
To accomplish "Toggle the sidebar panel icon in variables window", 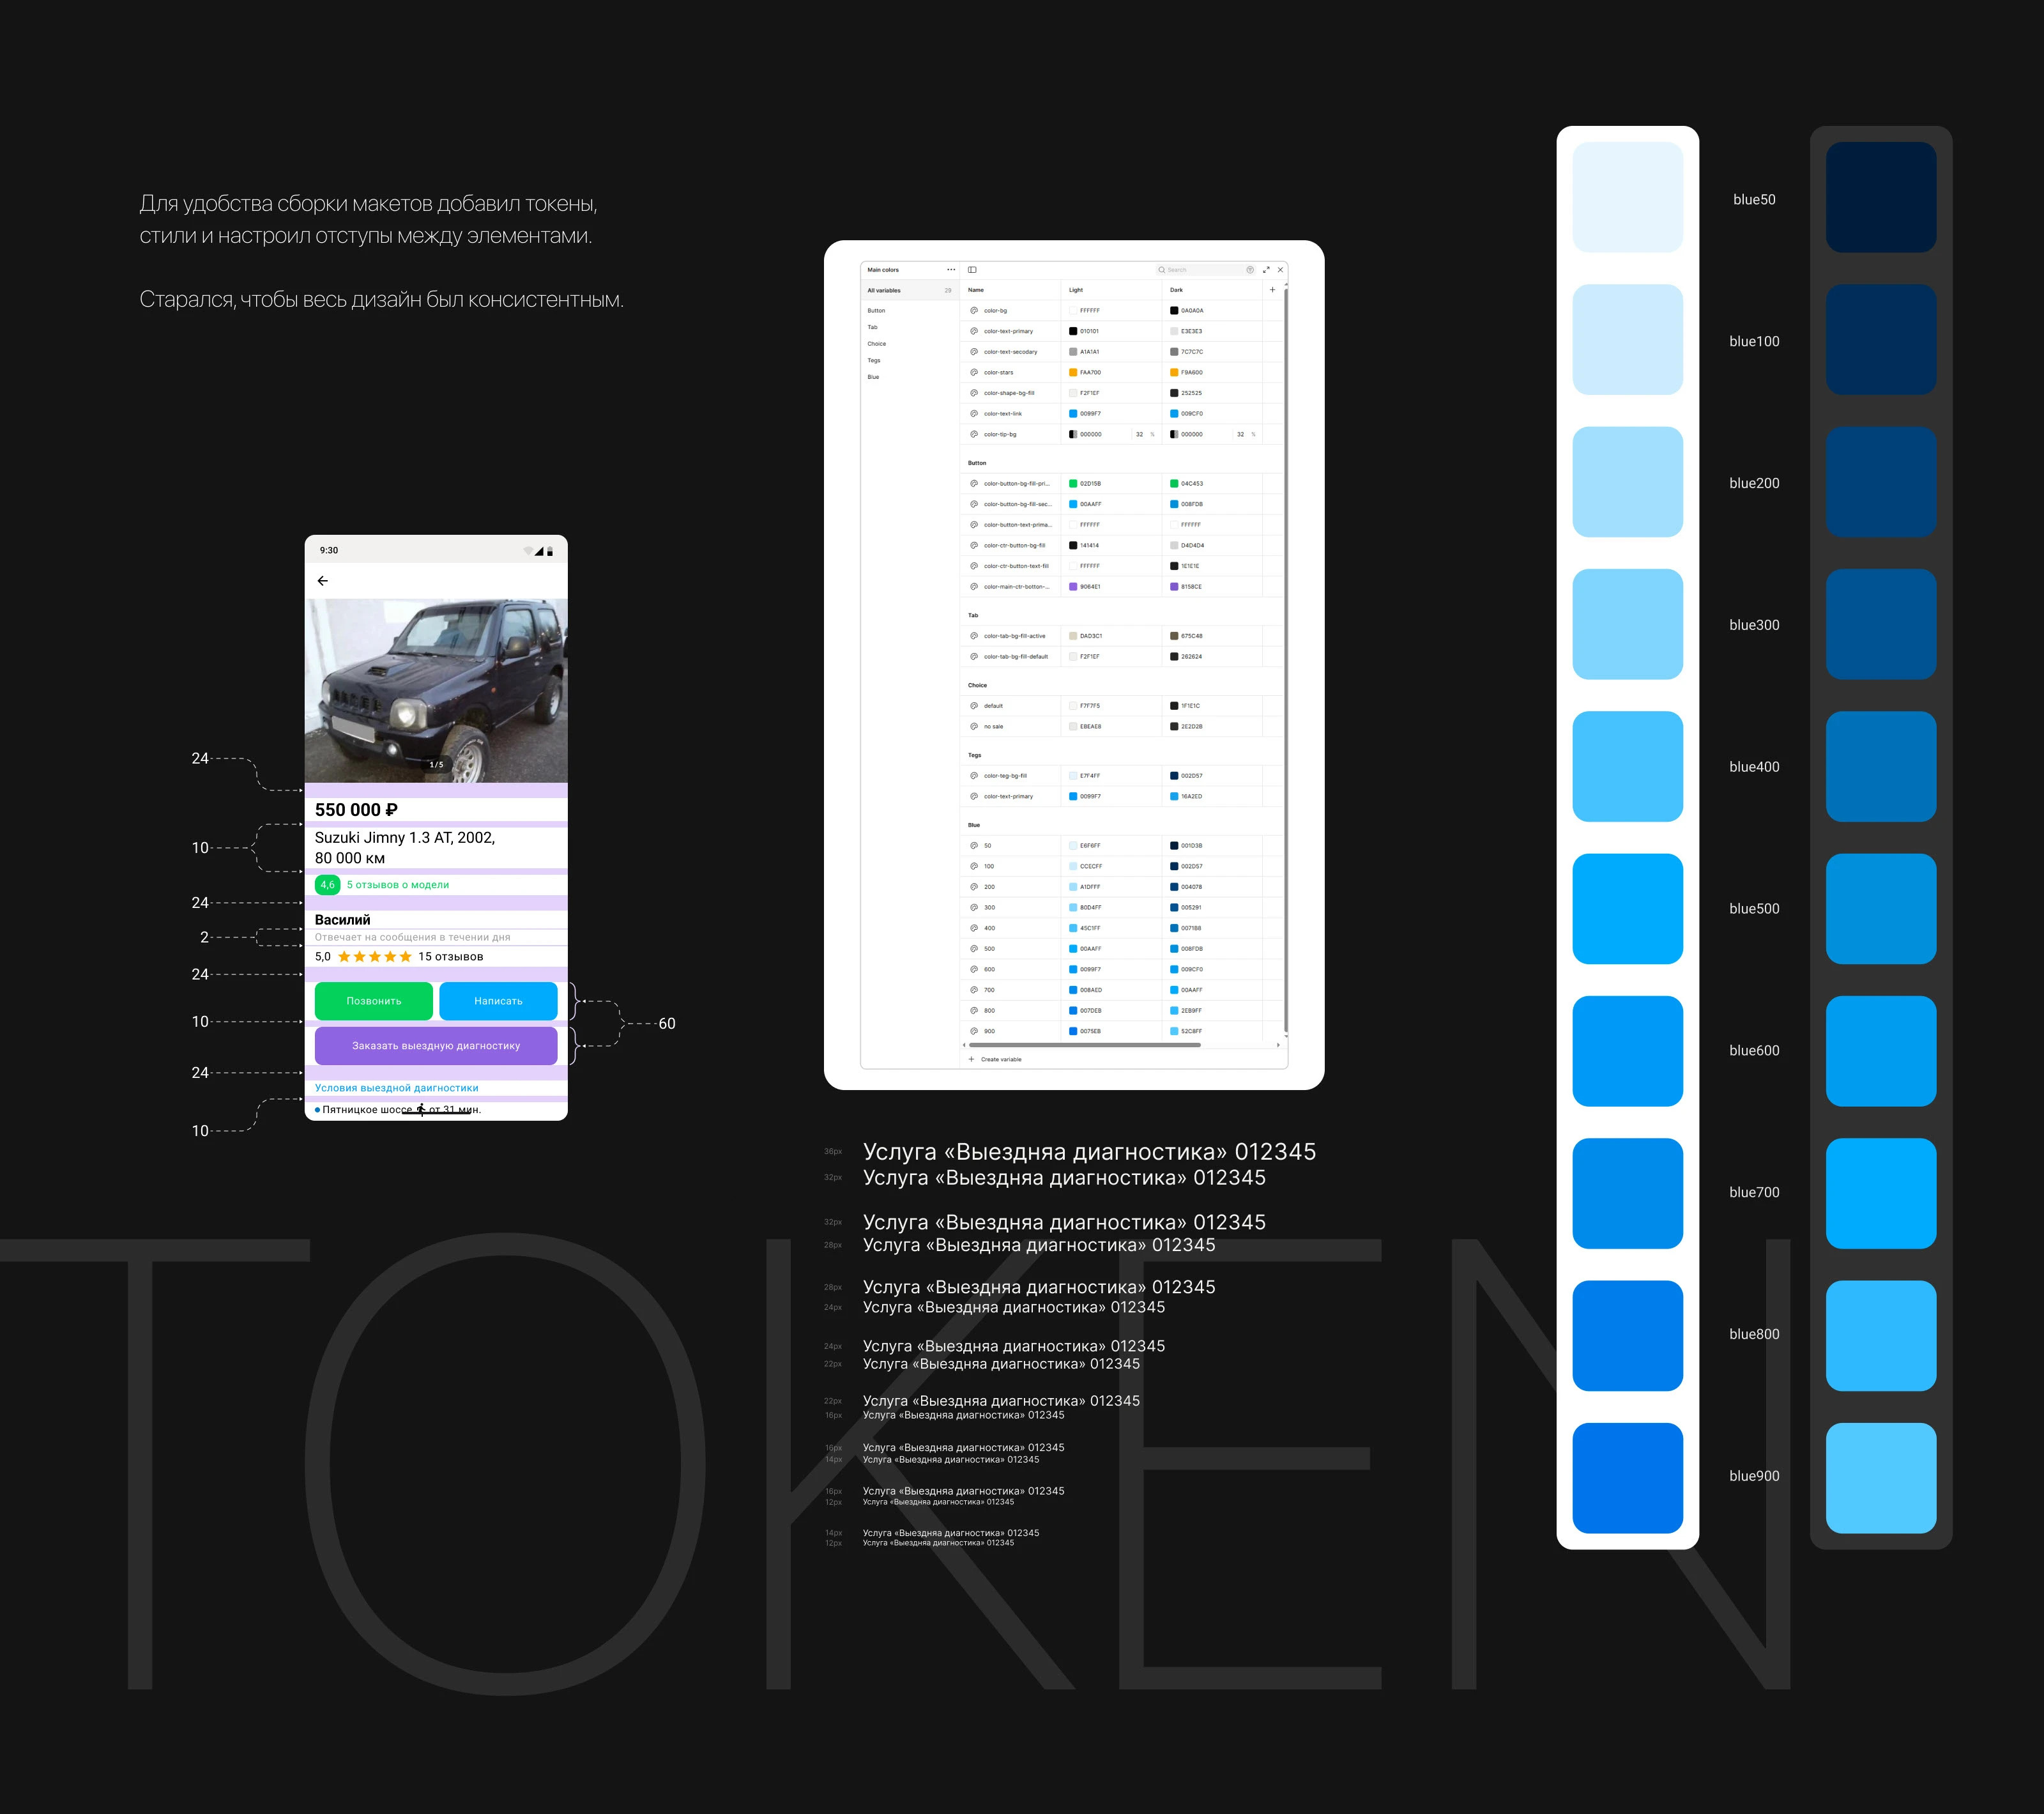I will point(972,270).
